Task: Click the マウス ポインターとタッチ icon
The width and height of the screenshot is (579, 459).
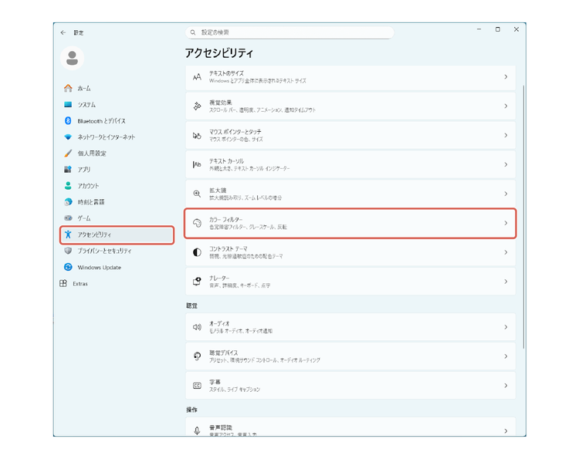Action: [197, 136]
